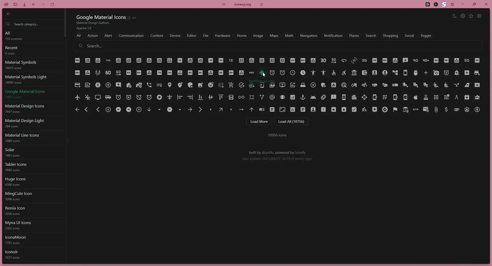Viewport: 492px width, 266px height.
Task: Collapse the sidebar with the chevron
Action: (x=68, y=140)
